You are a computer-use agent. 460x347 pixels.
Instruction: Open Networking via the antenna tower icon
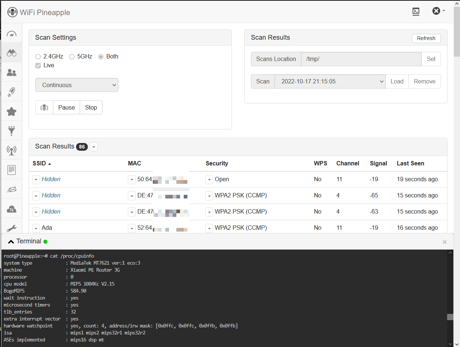(x=12, y=150)
